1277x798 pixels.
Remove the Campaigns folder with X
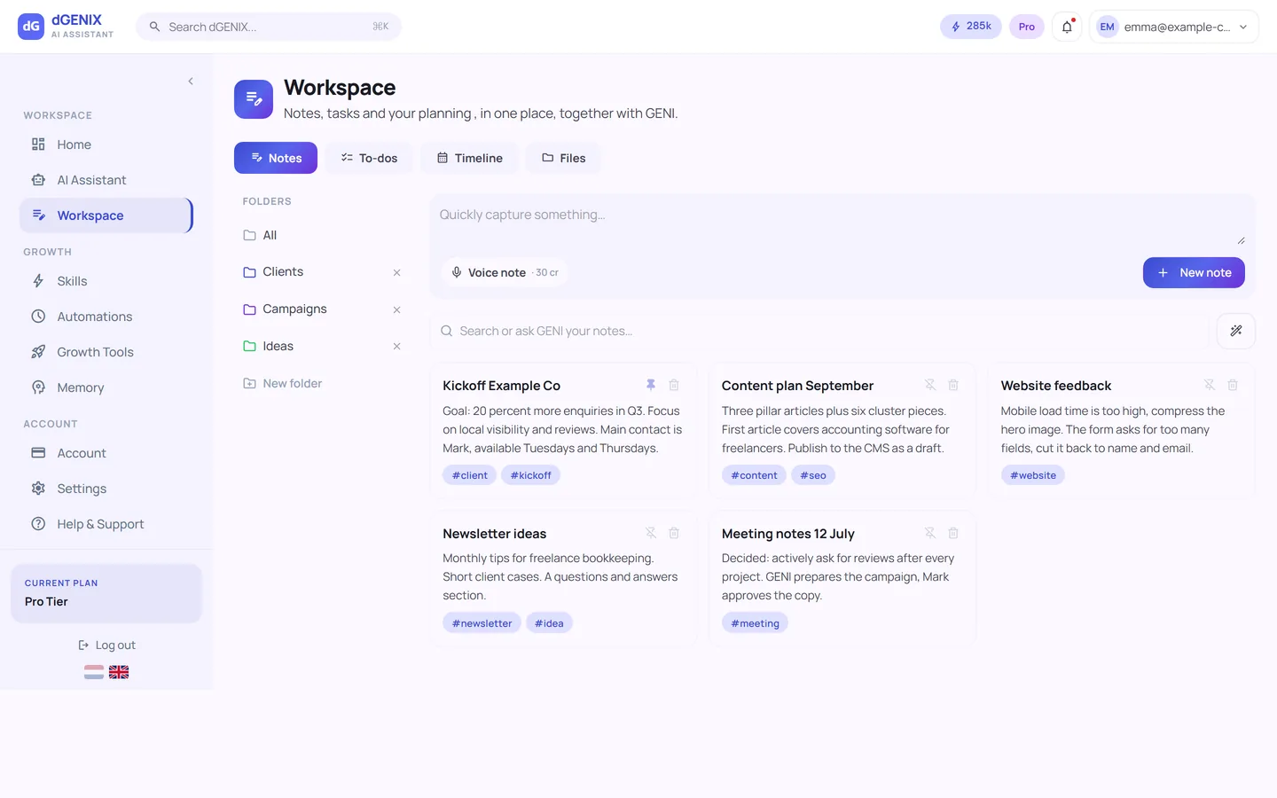pyautogui.click(x=396, y=310)
